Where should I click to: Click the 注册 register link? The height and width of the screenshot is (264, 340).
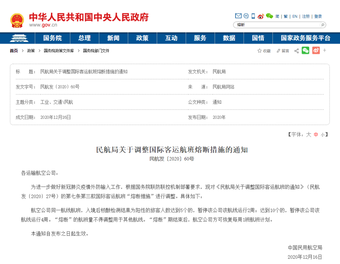(306, 16)
